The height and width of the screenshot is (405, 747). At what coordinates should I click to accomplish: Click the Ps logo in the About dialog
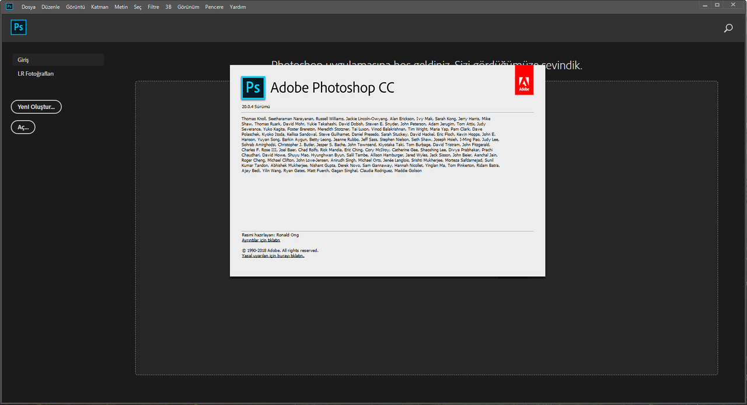(253, 88)
